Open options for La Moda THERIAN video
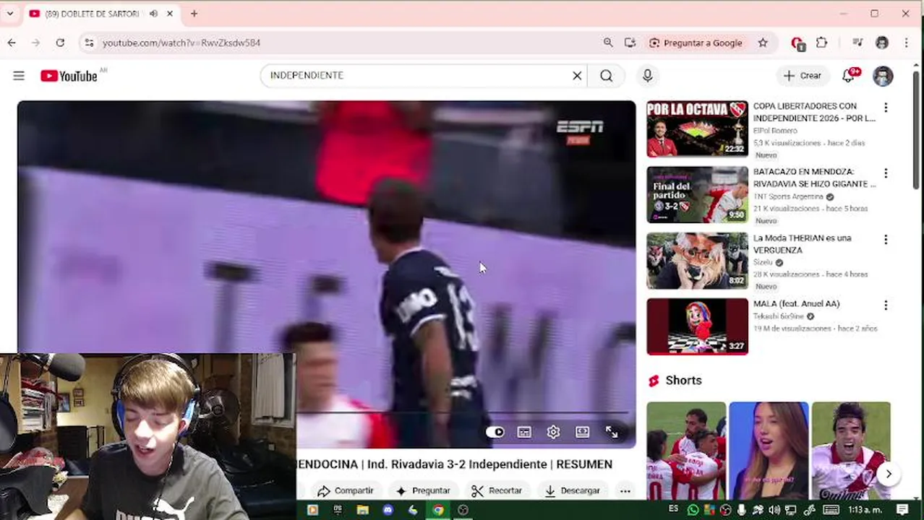This screenshot has height=520, width=924. pos(886,239)
